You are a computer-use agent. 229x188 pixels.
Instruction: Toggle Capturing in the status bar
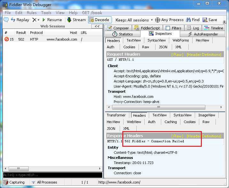(14, 182)
